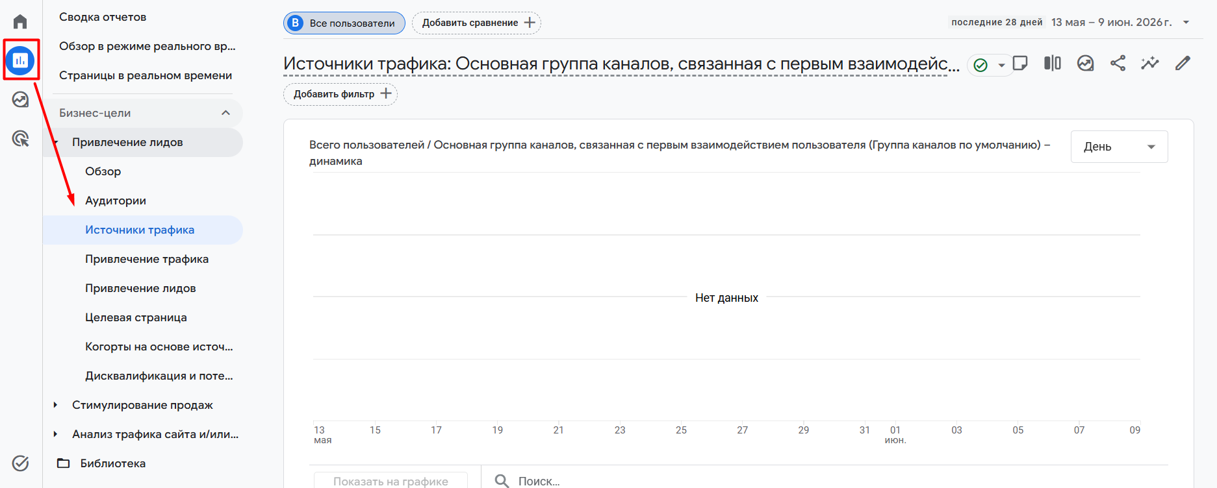
Task: Click the Библиотека folder icon
Action: (x=63, y=463)
